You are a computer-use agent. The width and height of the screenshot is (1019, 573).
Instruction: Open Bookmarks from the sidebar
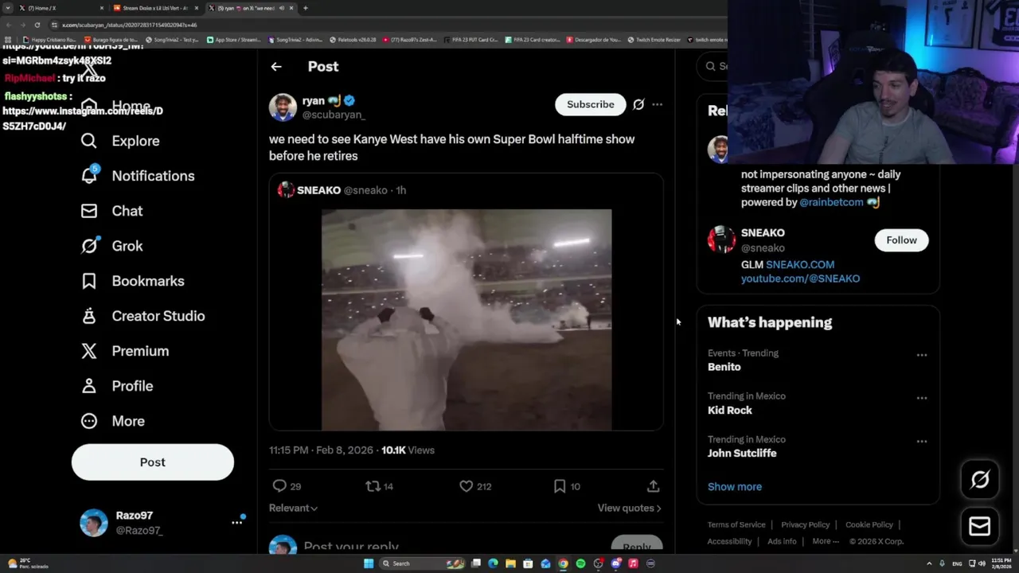point(133,281)
